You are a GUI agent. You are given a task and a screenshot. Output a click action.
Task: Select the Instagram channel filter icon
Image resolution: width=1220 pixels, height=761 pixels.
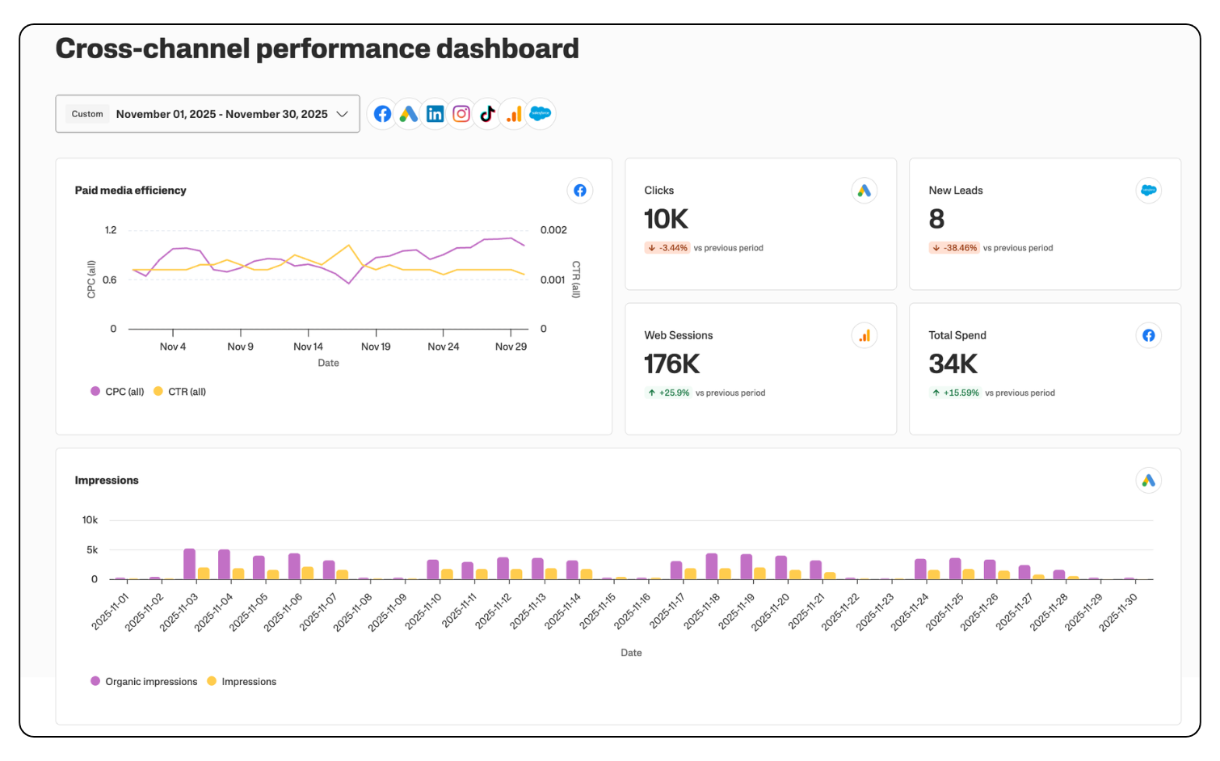[x=461, y=114]
